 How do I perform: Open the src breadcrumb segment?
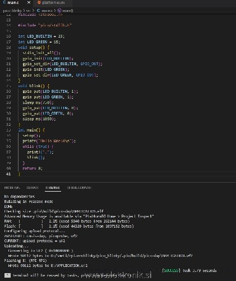click(28, 11)
